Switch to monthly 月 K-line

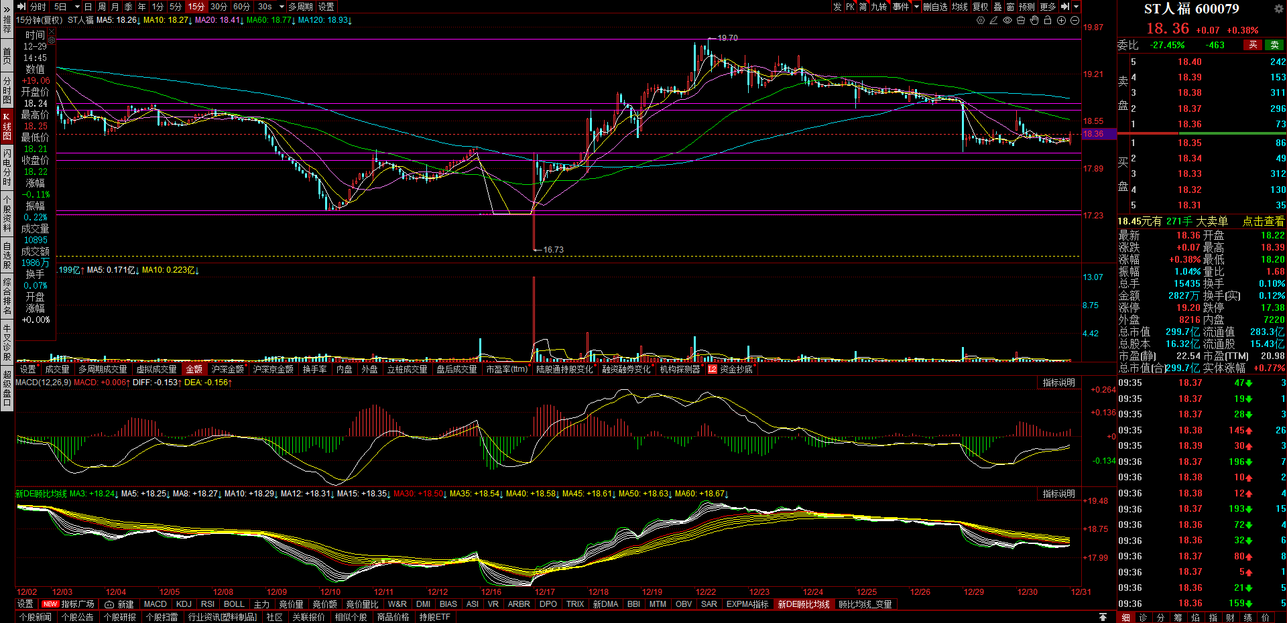pyautogui.click(x=115, y=7)
